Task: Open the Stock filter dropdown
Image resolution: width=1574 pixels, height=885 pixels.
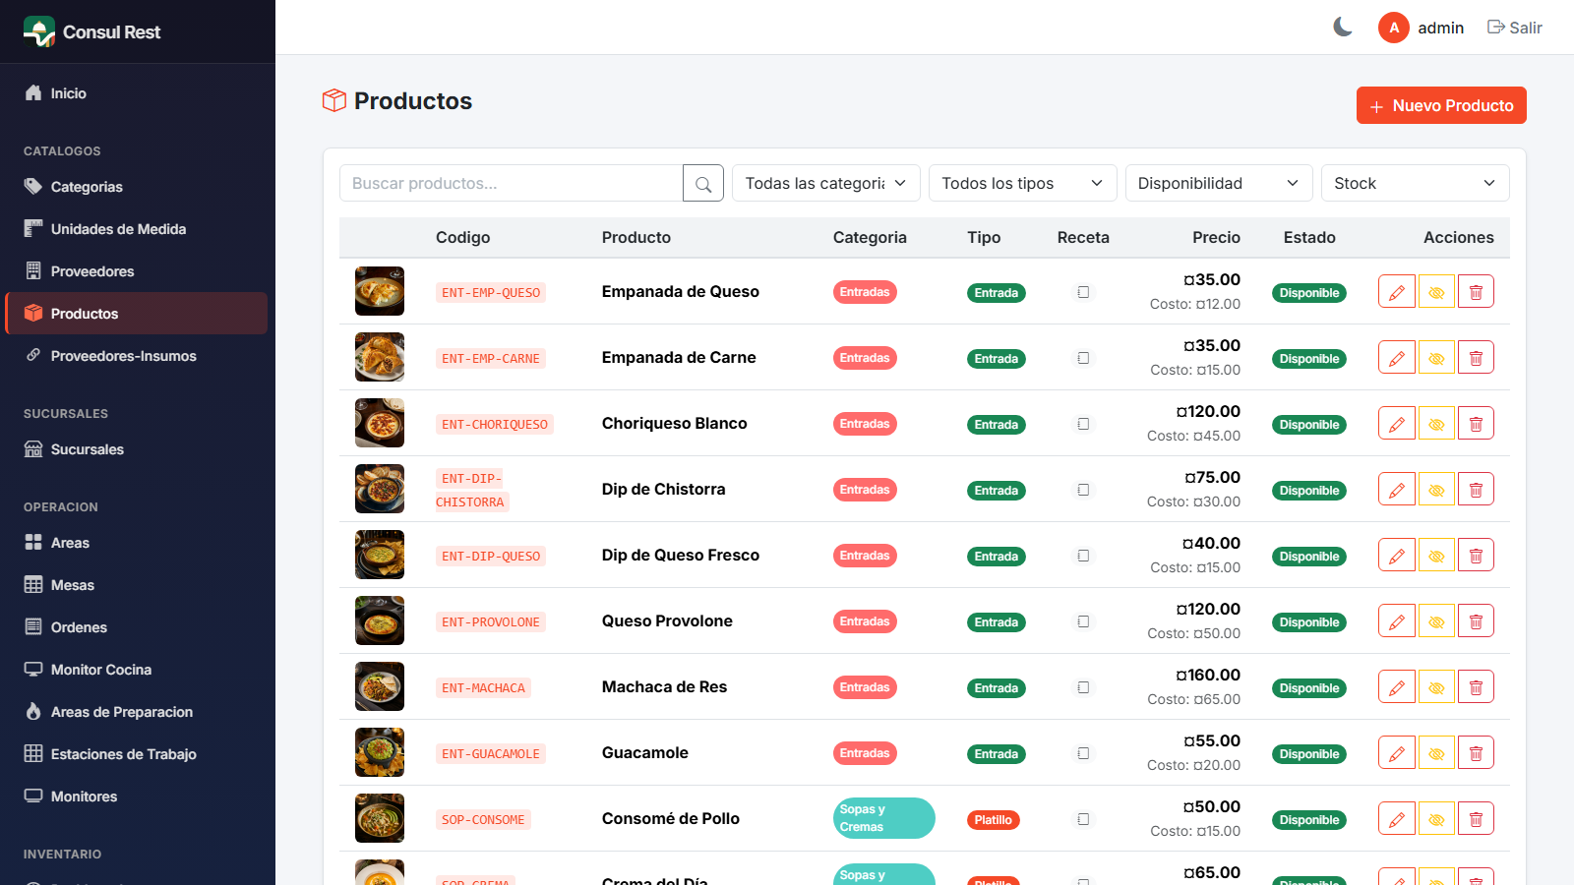Action: click(1415, 183)
